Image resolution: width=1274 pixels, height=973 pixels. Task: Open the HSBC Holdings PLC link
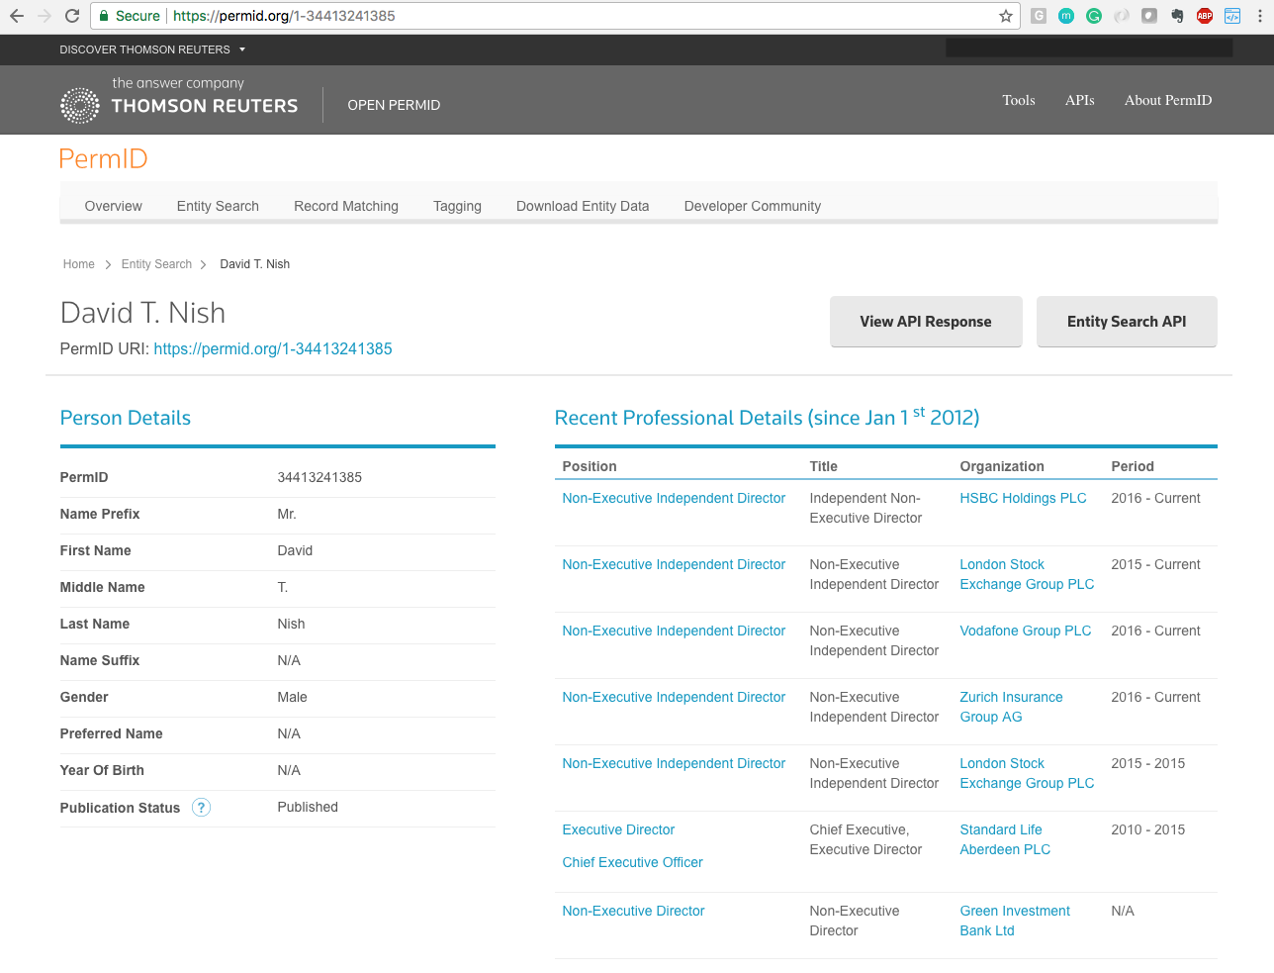pos(1023,498)
